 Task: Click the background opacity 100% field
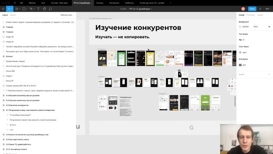click(x=256, y=27)
